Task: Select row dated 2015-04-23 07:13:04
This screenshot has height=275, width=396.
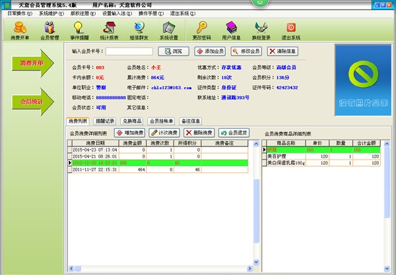Action: [x=160, y=150]
